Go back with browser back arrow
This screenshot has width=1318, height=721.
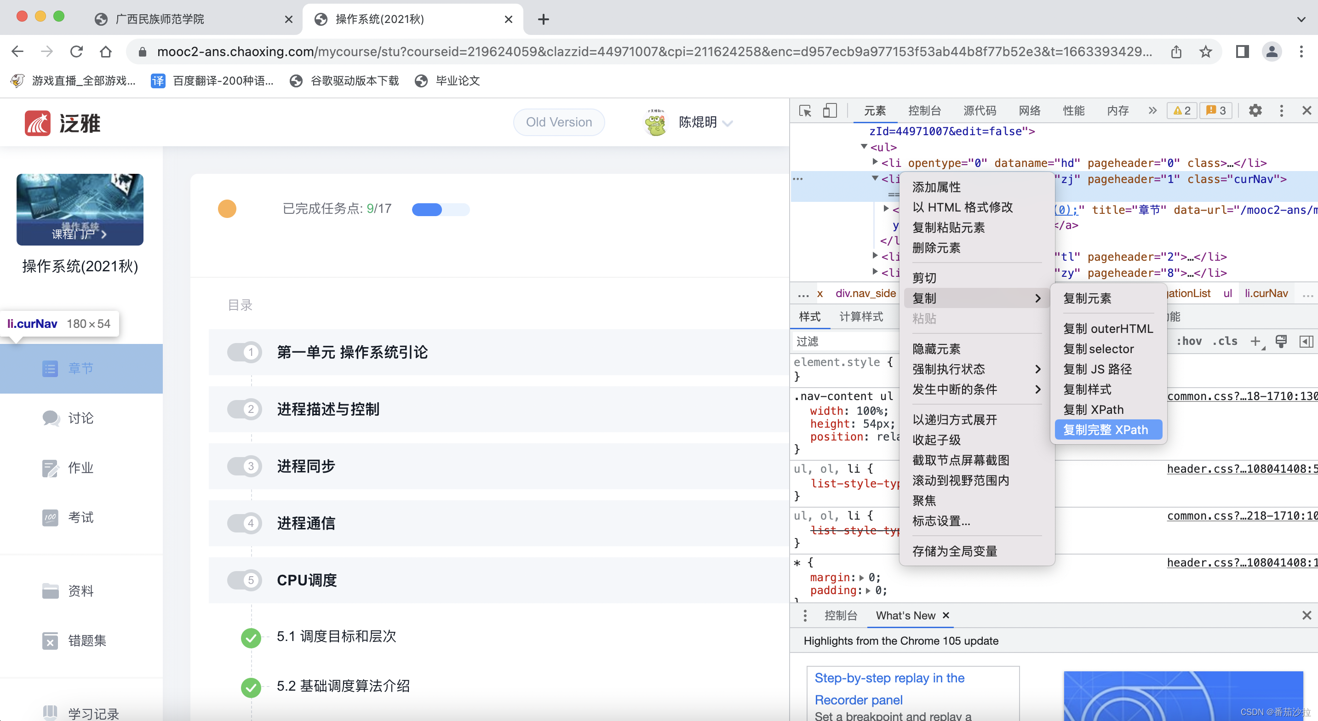tap(17, 51)
